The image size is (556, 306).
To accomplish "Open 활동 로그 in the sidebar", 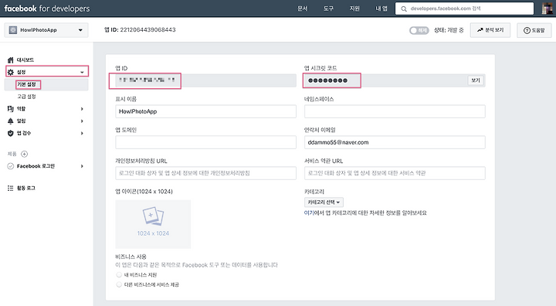I will [26, 188].
